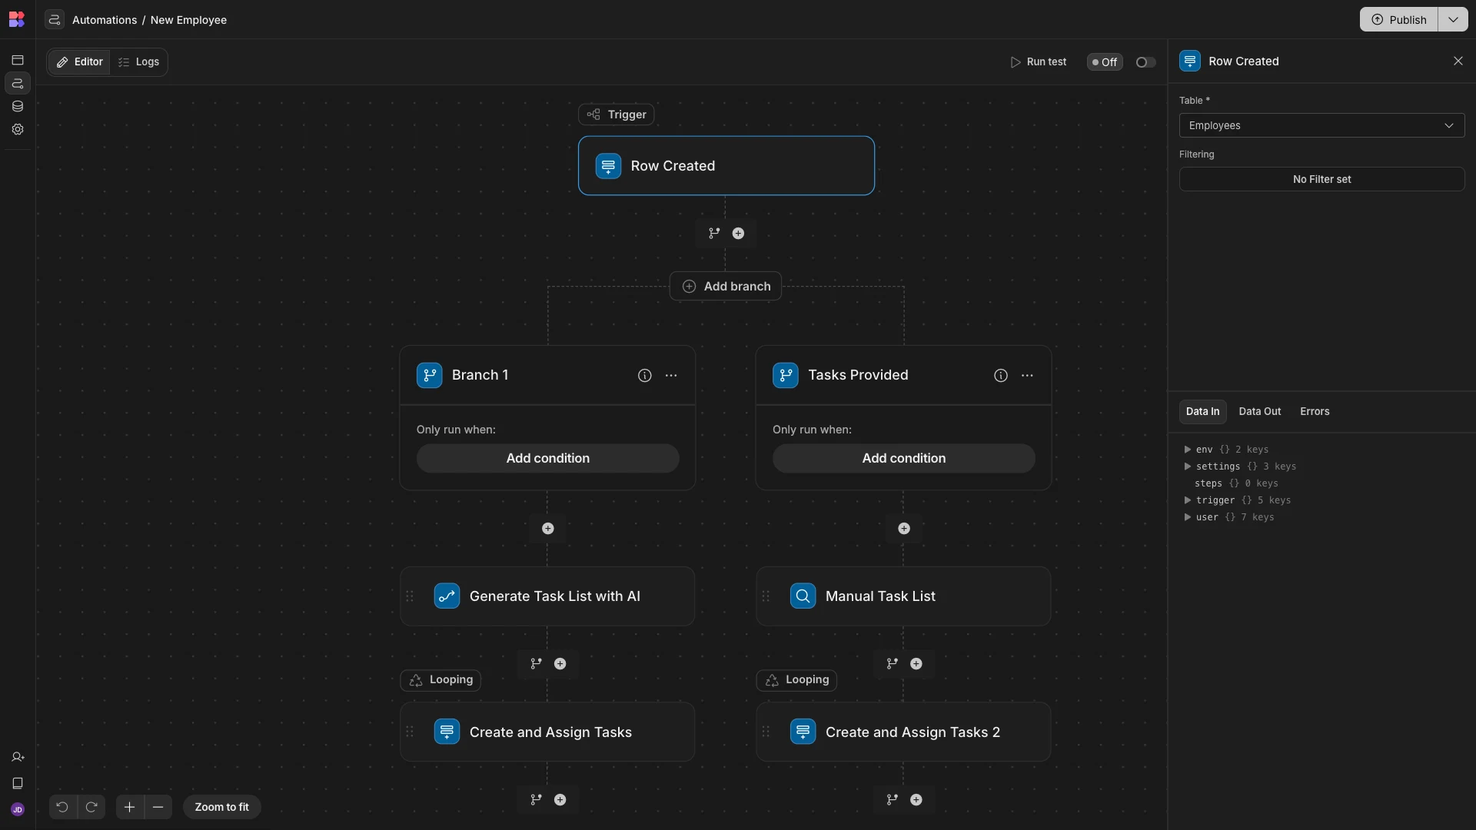Viewport: 1476px width, 830px height.
Task: Click Add condition in Branch 1
Action: [x=547, y=458]
